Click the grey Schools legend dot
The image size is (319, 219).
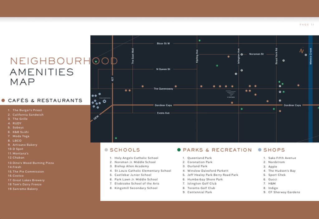pos(106,150)
